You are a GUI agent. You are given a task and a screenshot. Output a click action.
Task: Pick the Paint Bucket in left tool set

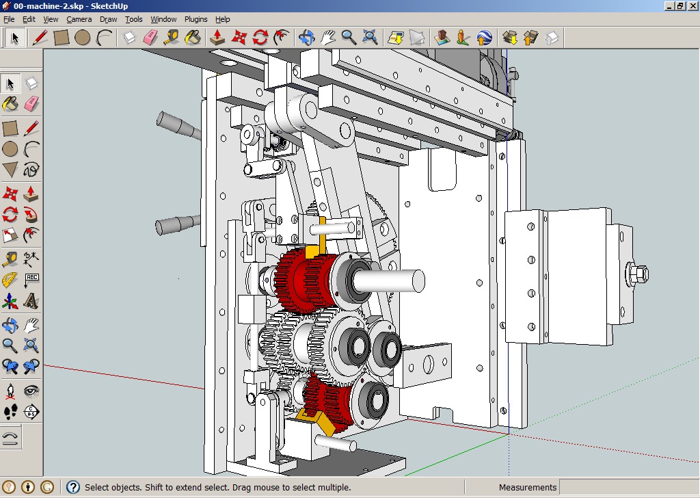(10, 104)
